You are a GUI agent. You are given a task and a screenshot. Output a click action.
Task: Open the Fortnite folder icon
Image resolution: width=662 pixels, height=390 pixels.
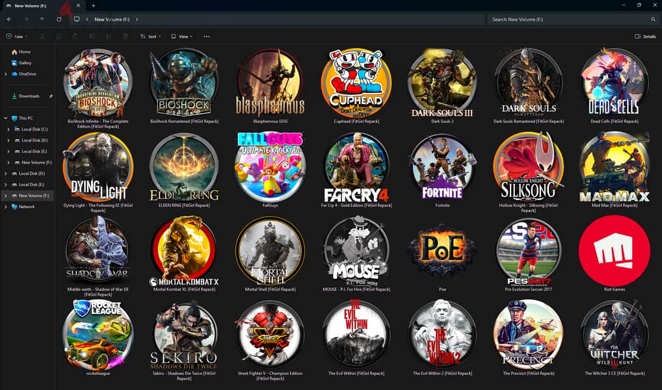(x=442, y=167)
